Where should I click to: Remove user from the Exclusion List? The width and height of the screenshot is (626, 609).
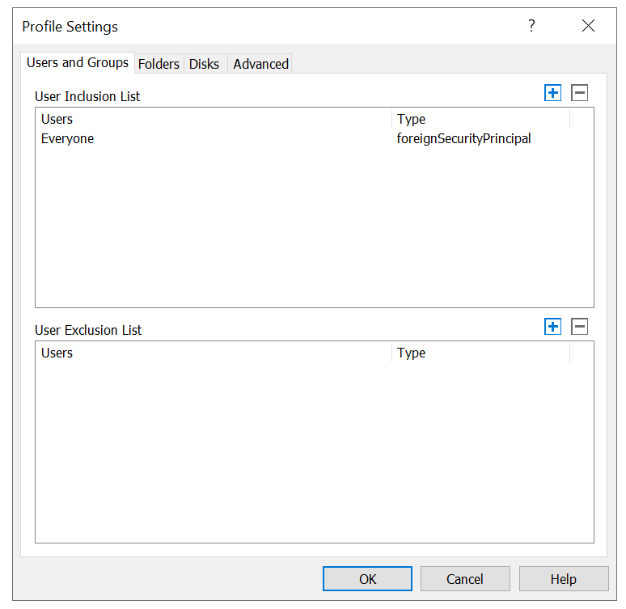[579, 327]
